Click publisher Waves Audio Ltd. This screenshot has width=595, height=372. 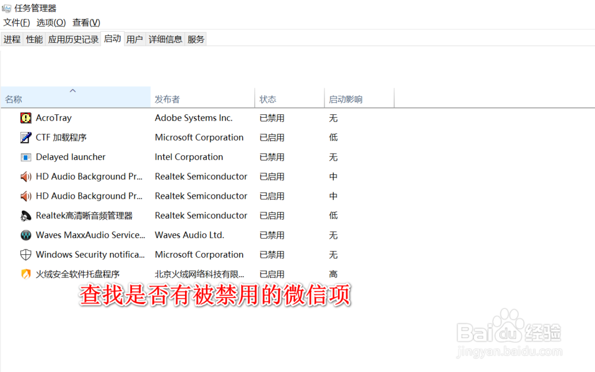(x=189, y=235)
